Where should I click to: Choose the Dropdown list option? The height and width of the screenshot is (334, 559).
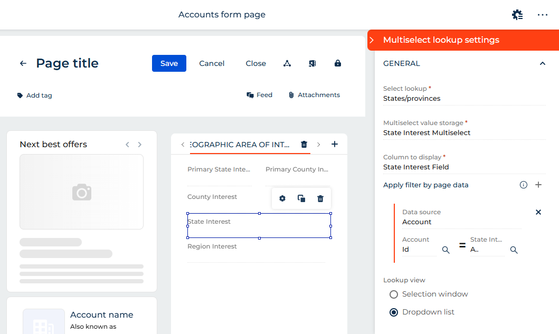point(393,312)
